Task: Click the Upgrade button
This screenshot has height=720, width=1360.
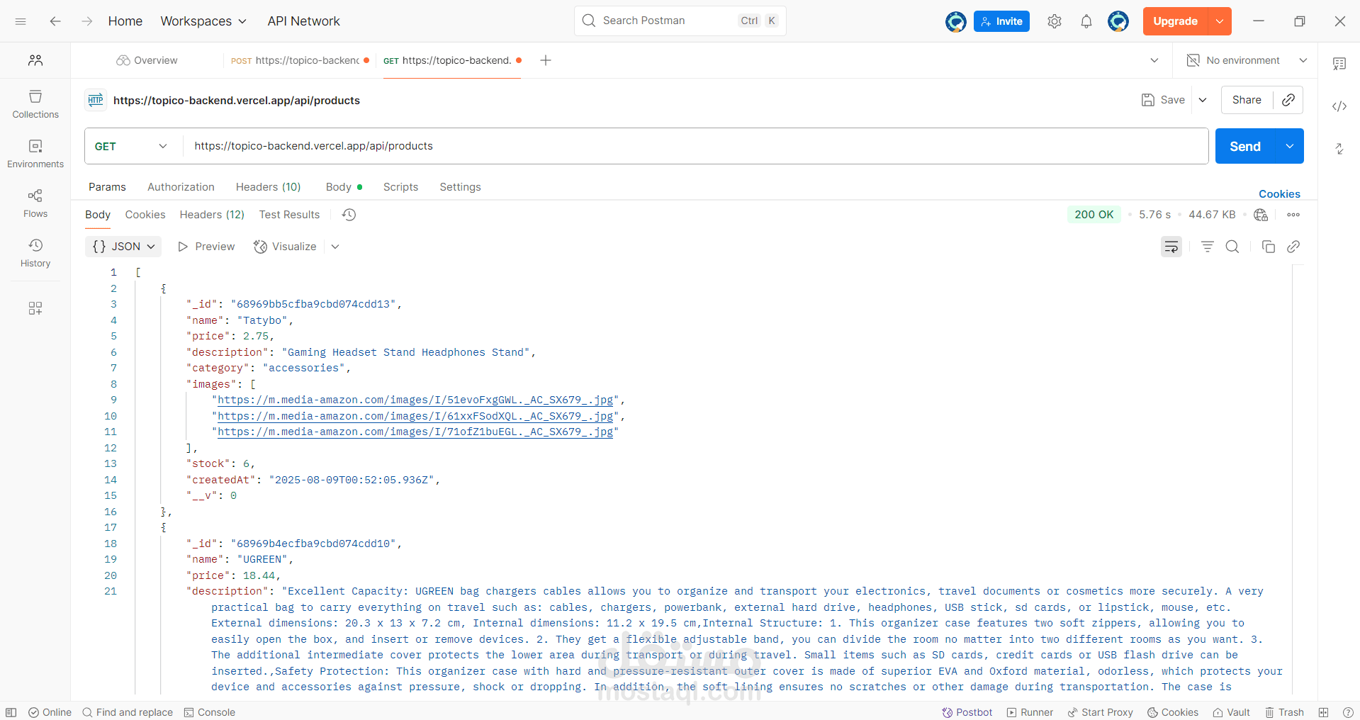Action: [1175, 21]
